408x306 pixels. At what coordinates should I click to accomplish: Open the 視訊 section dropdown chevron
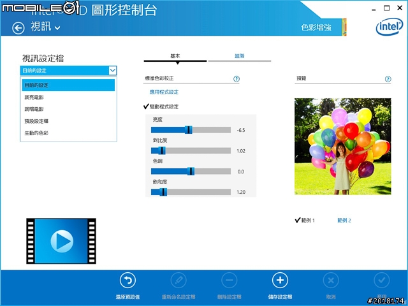pyautogui.click(x=57, y=28)
